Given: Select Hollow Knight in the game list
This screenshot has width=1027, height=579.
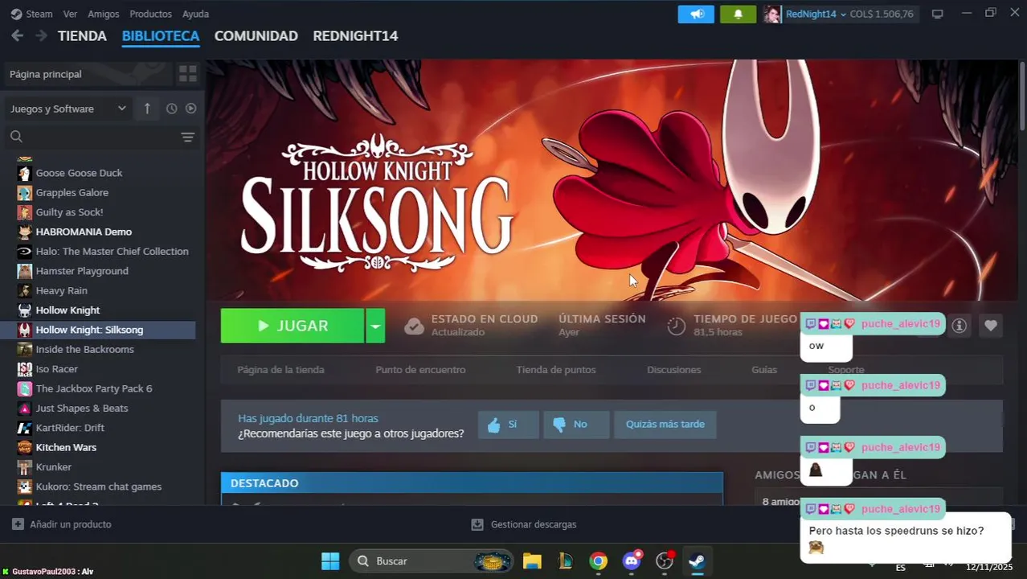Looking at the screenshot, I should [x=68, y=310].
